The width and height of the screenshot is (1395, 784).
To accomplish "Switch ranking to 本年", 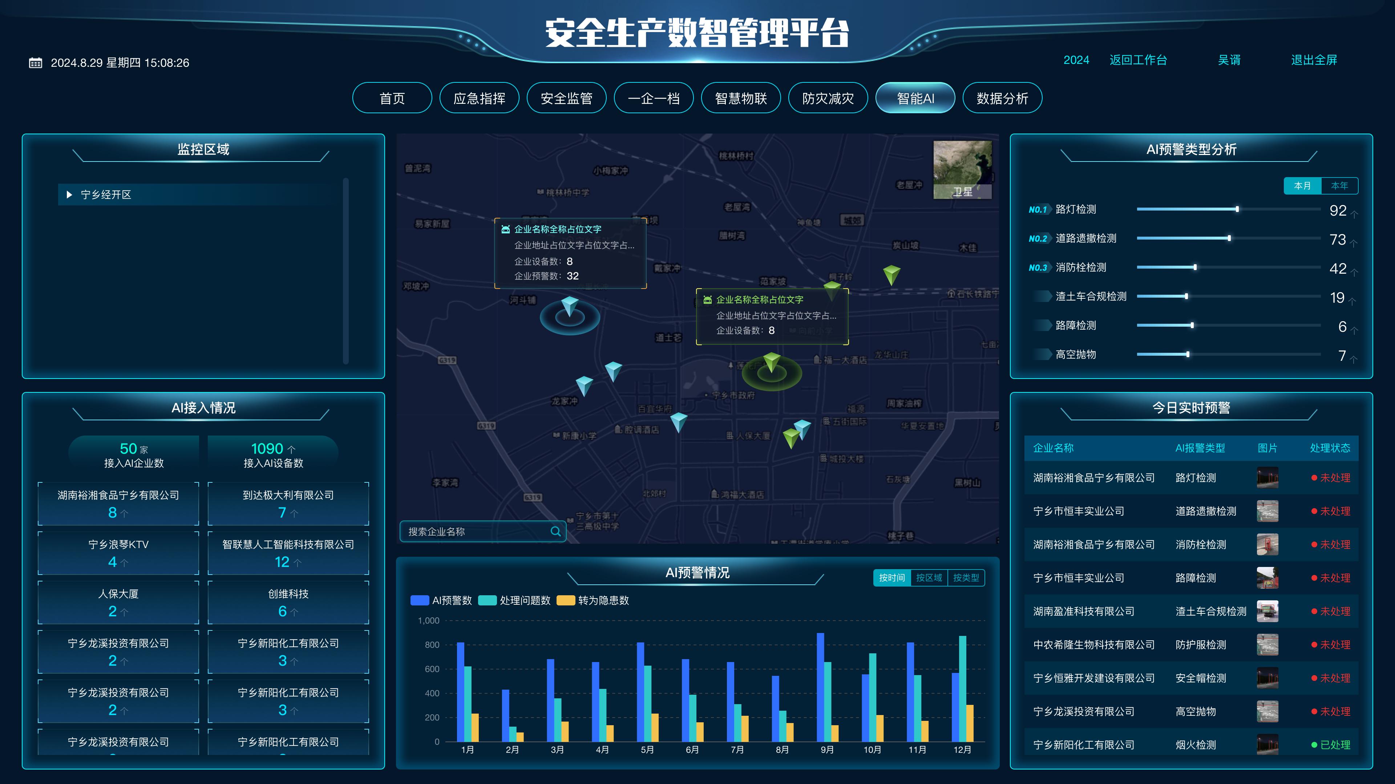I will coord(1339,185).
